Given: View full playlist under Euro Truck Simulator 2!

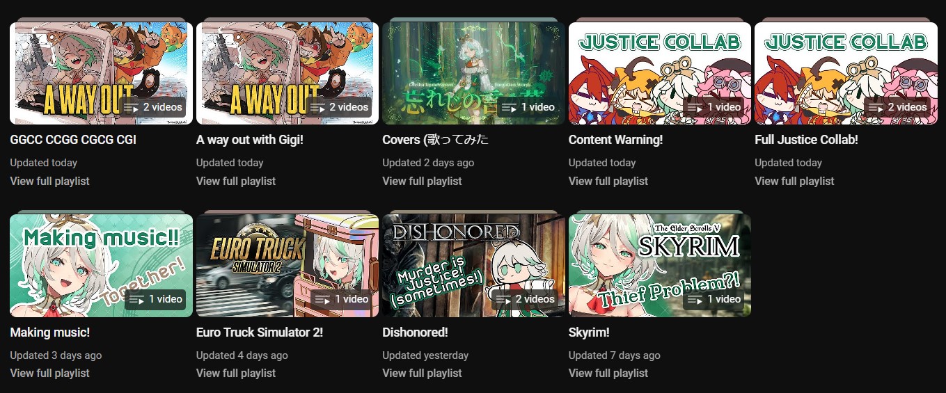Looking at the screenshot, I should (236, 373).
